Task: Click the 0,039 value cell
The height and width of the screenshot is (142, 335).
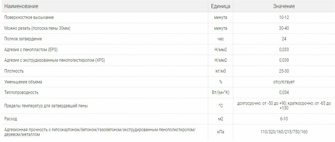Action: [x=284, y=60]
